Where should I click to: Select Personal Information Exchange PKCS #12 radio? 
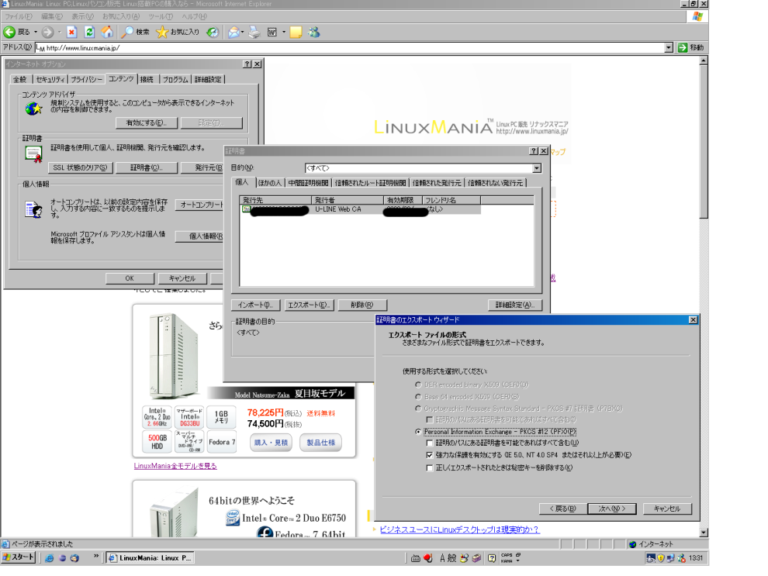coord(418,432)
